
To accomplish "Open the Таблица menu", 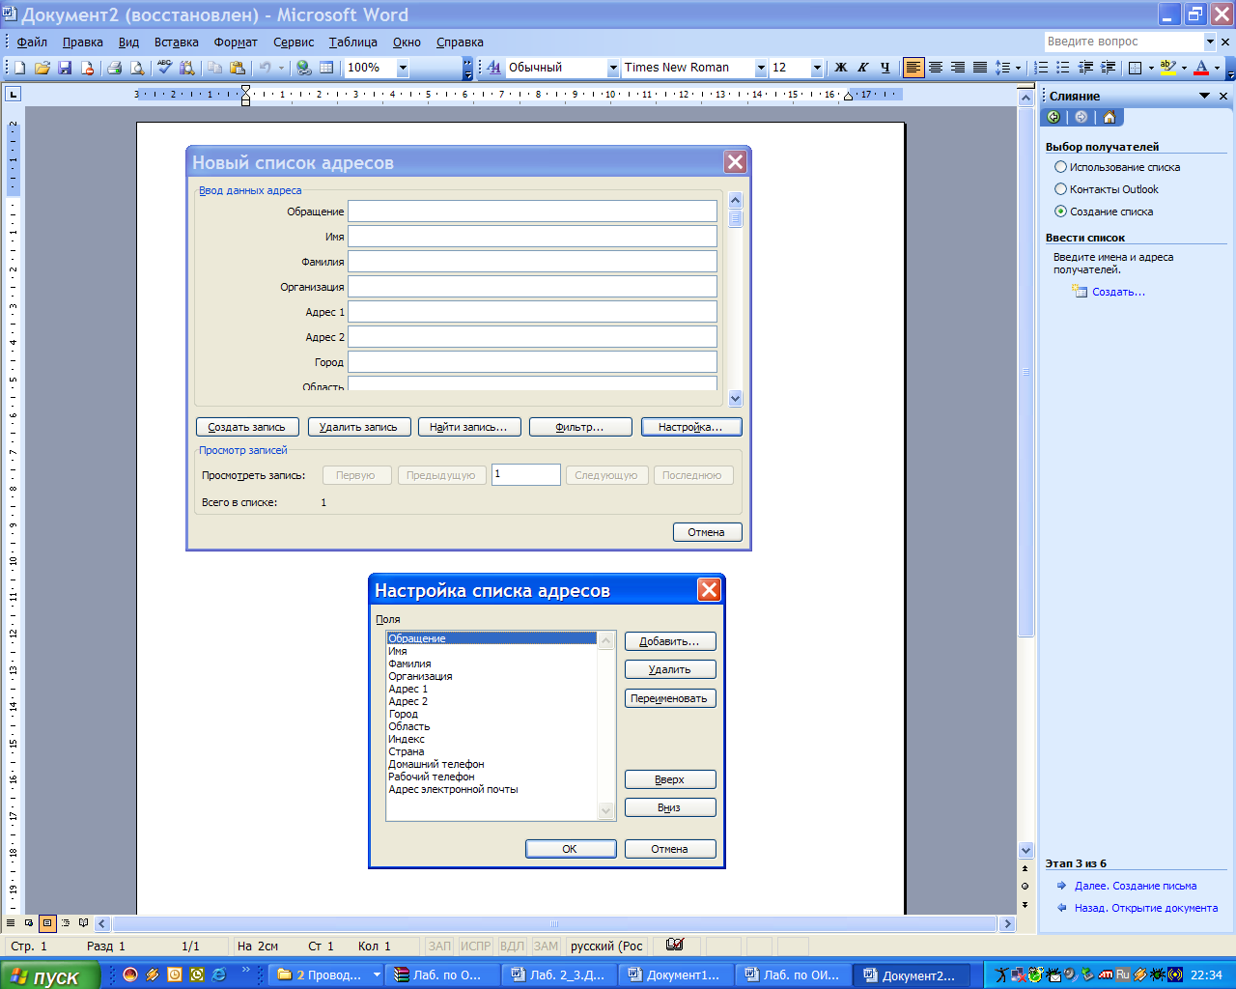I will (352, 42).
